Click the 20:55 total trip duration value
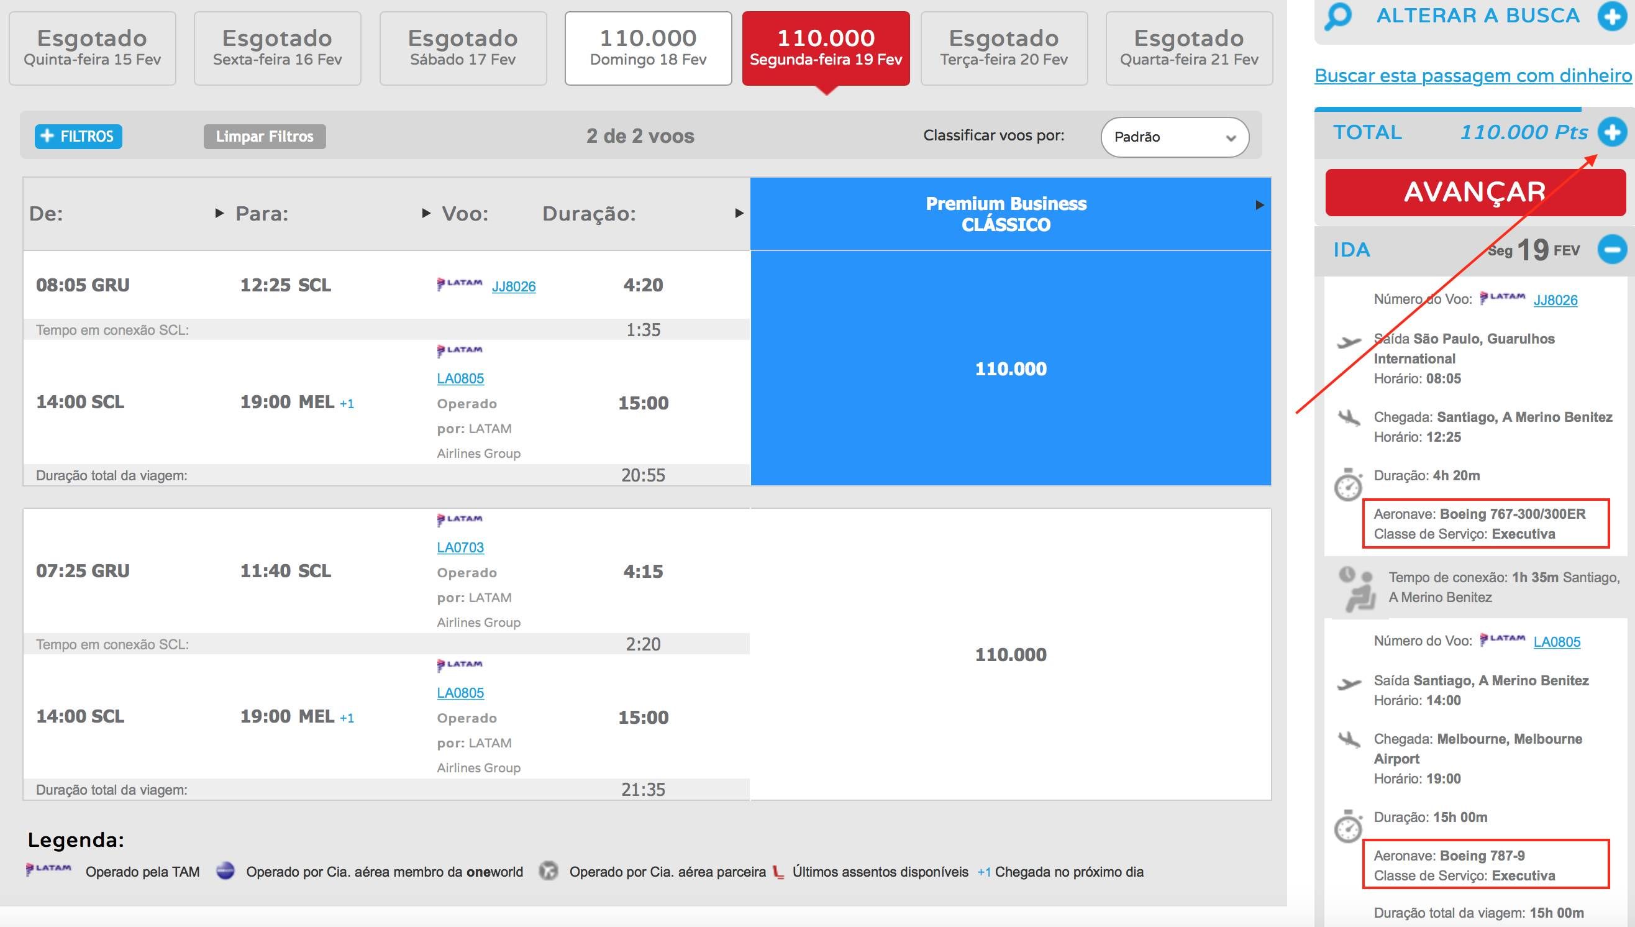 point(643,475)
